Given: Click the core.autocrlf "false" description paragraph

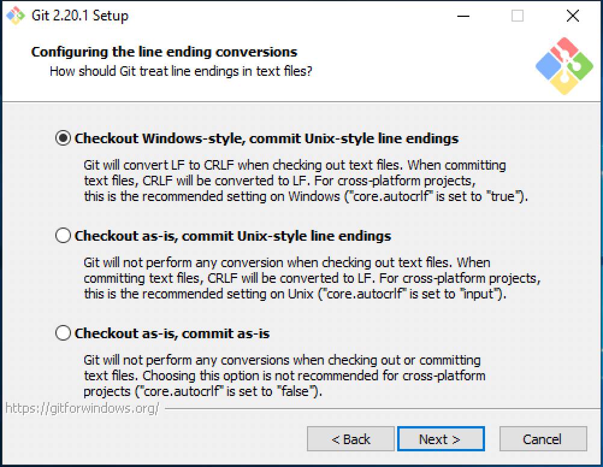Looking at the screenshot, I should [284, 376].
